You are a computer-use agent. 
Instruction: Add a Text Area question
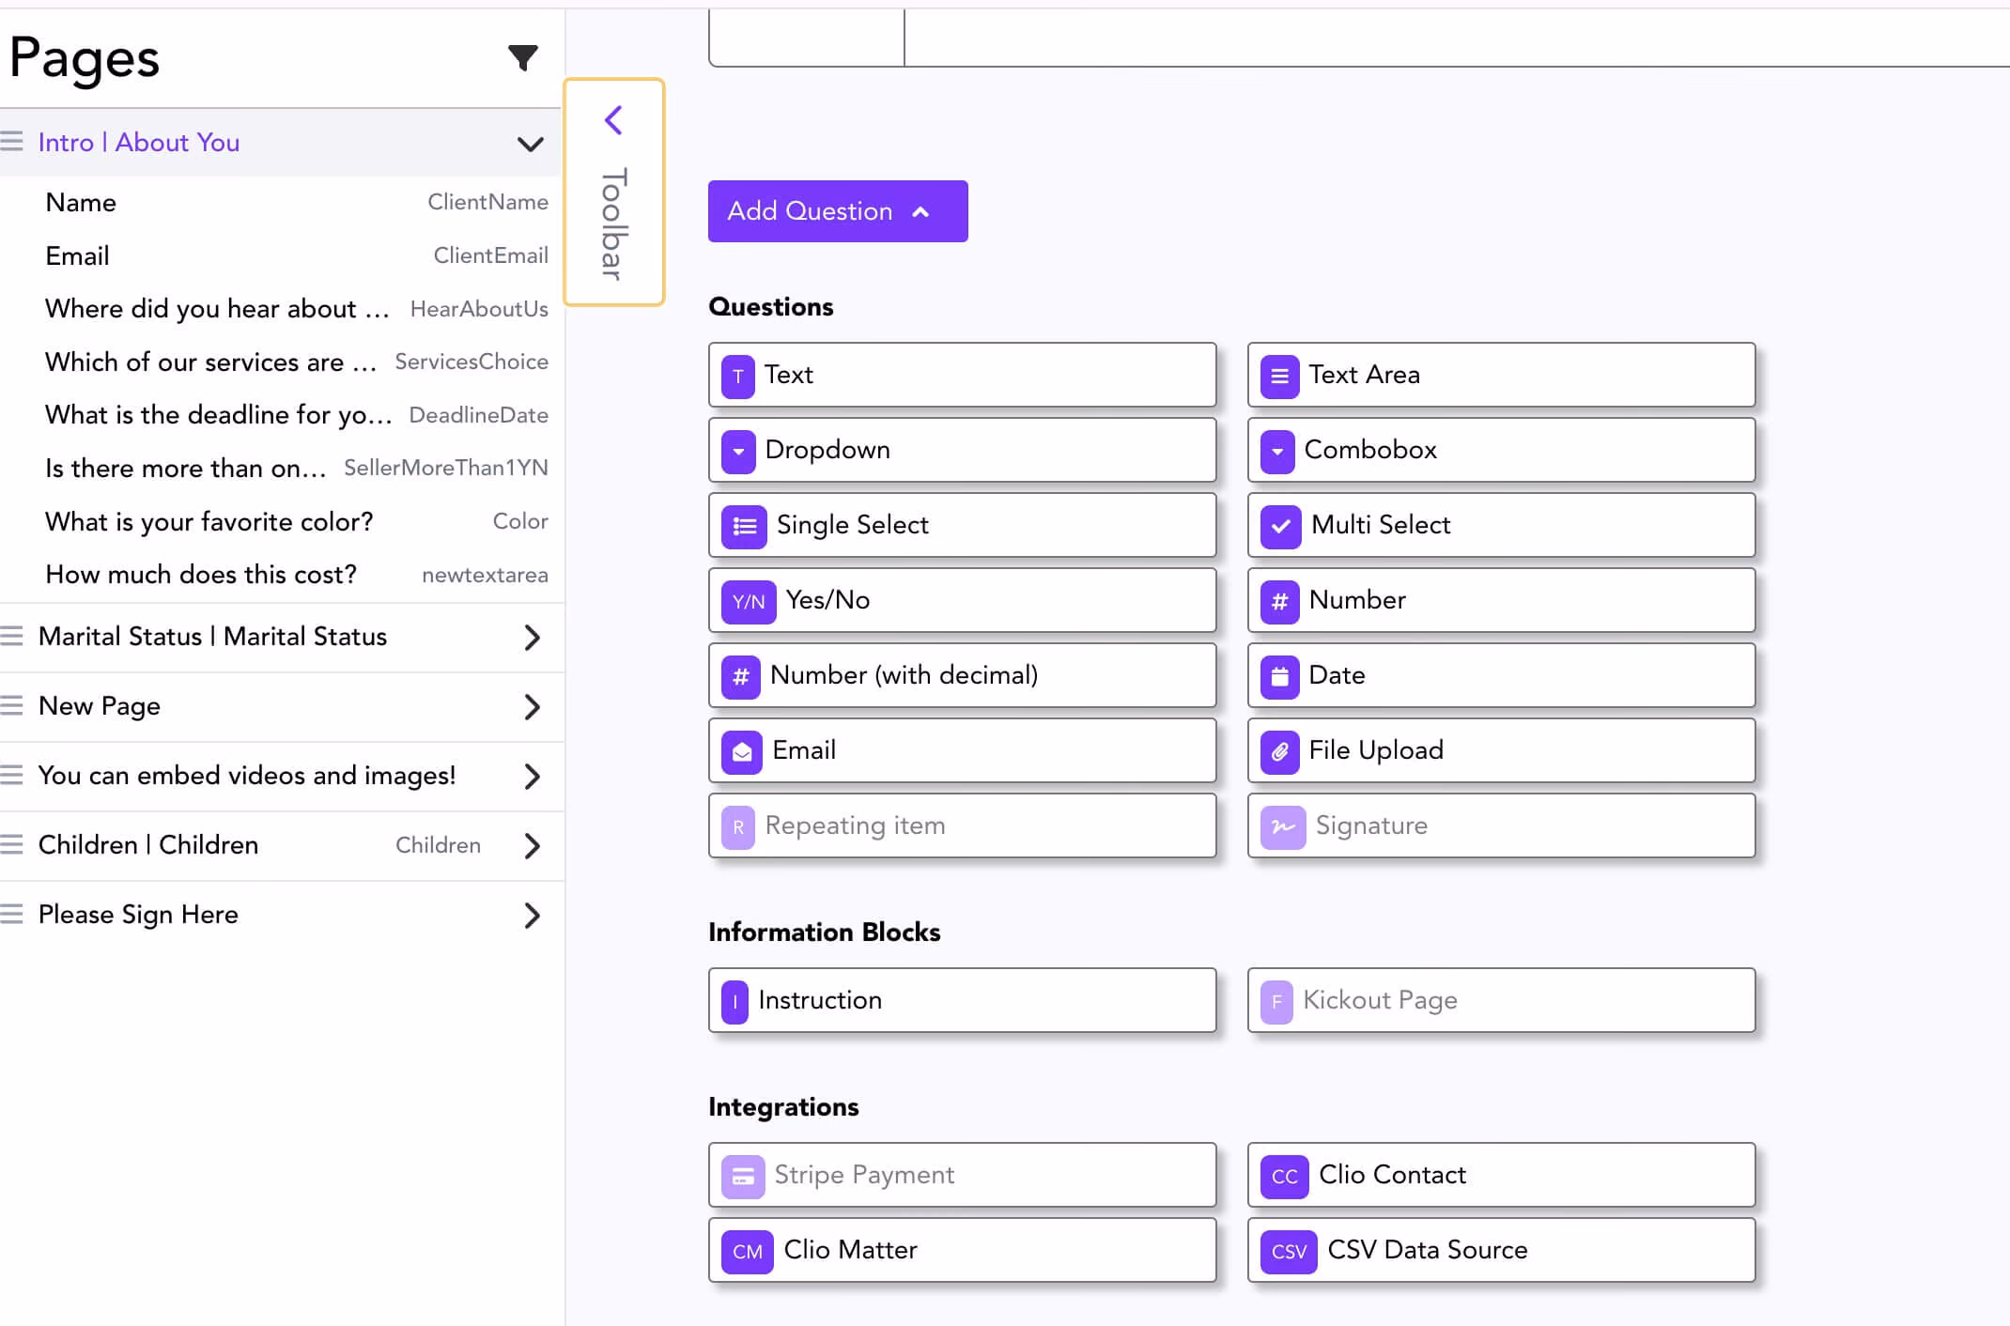point(1501,375)
